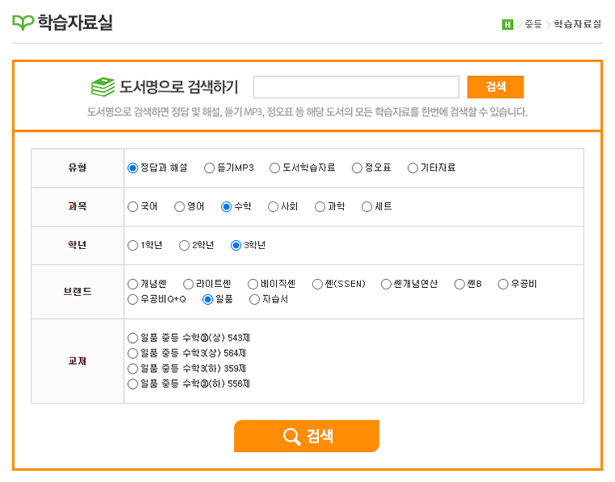Screen dimensions: 615x482
Task: Click the orange 검색 button beside the input
Action: (495, 87)
